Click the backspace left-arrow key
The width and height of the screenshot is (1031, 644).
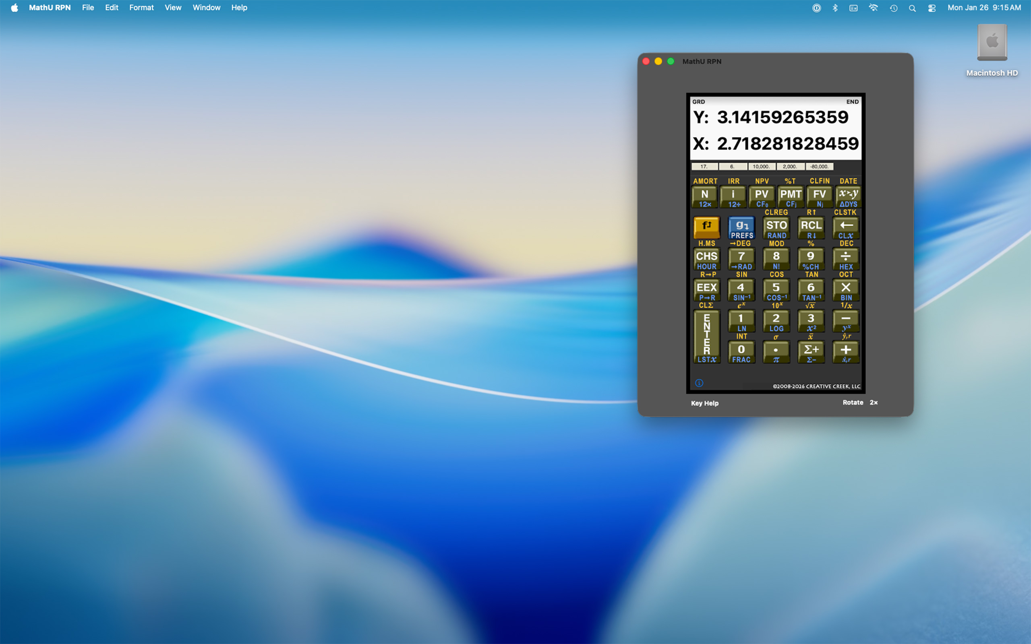coord(846,228)
